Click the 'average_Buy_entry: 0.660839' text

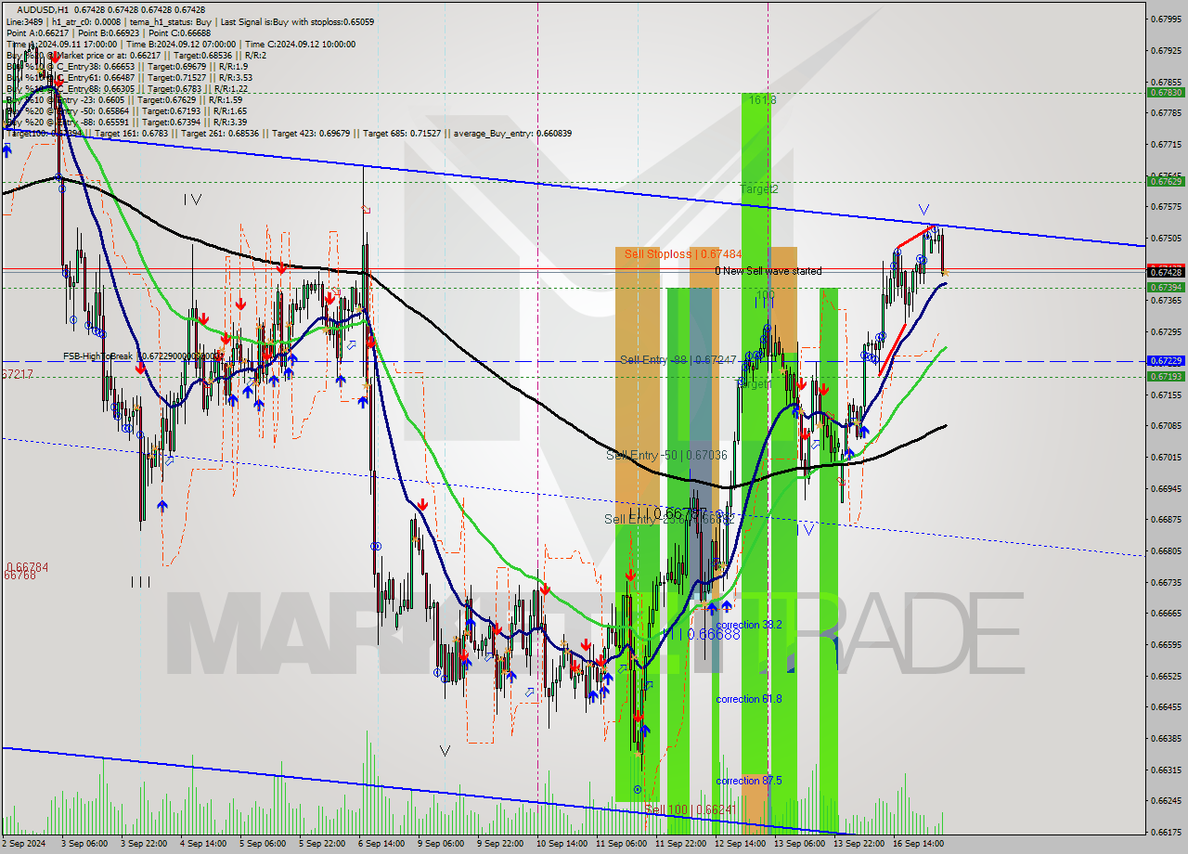[512, 134]
